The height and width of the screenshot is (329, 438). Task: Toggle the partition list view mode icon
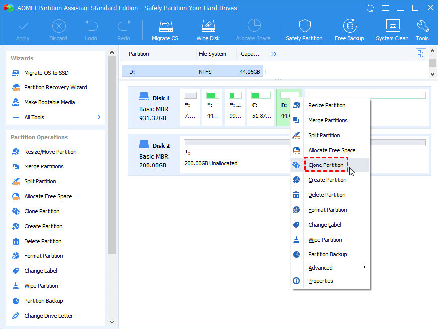(421, 54)
